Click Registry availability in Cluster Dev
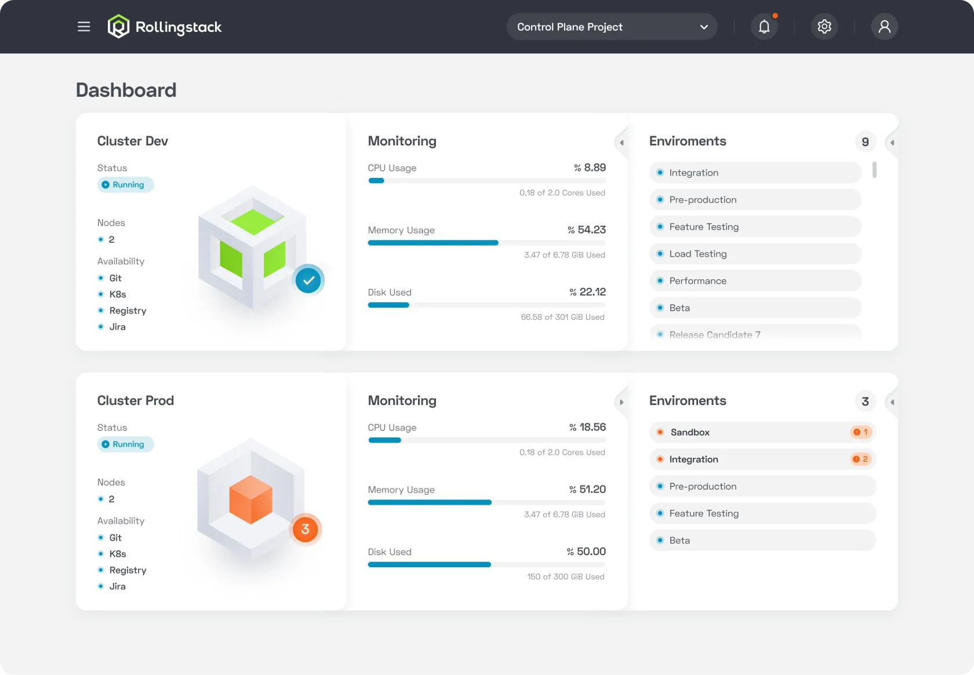The height and width of the screenshot is (675, 974). point(122,311)
